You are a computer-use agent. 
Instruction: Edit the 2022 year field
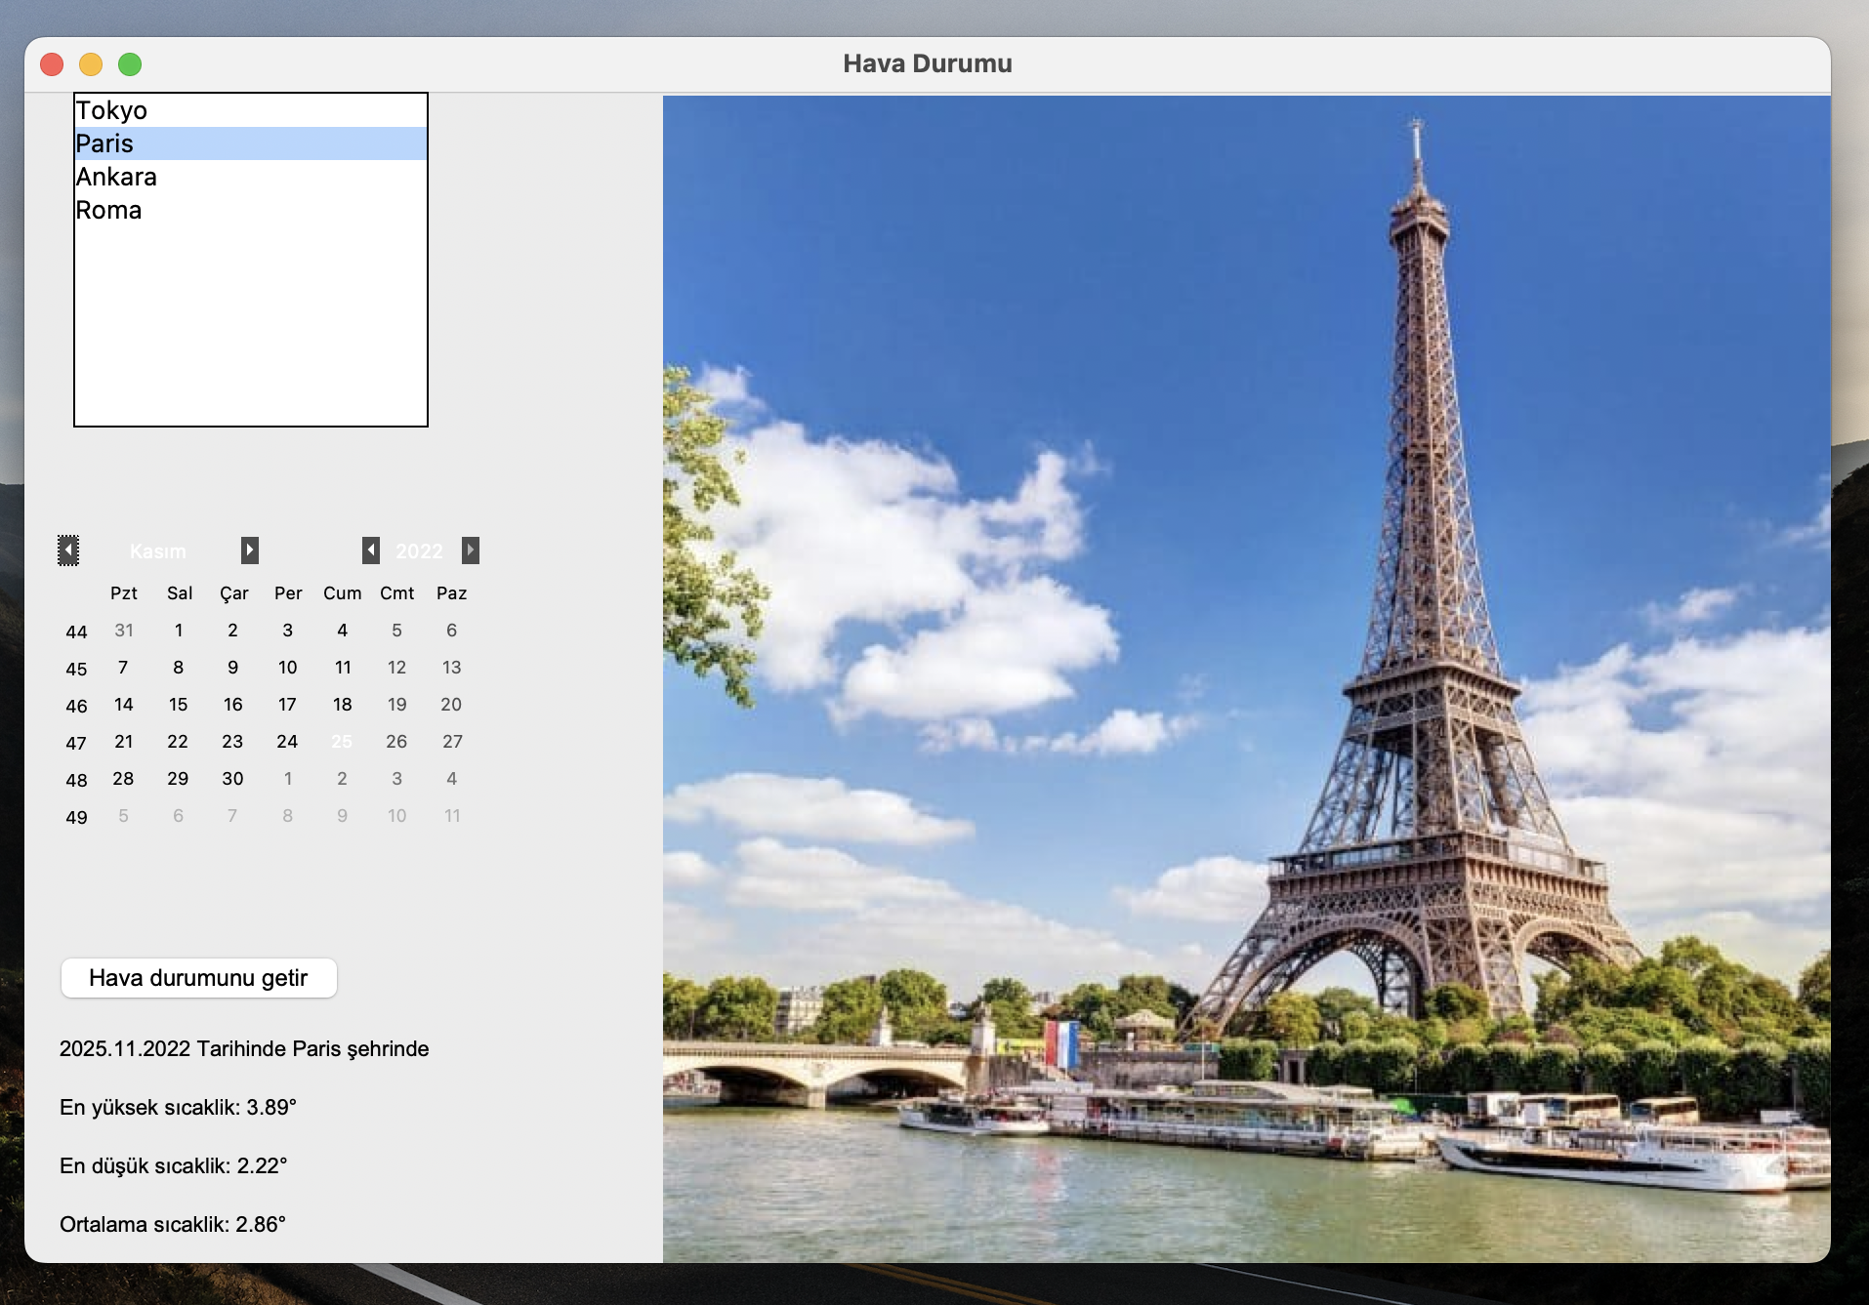click(x=420, y=551)
